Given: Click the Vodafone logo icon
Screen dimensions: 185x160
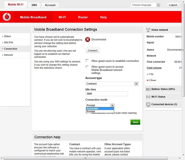Looking at the screenshot, I should [x=7, y=17].
